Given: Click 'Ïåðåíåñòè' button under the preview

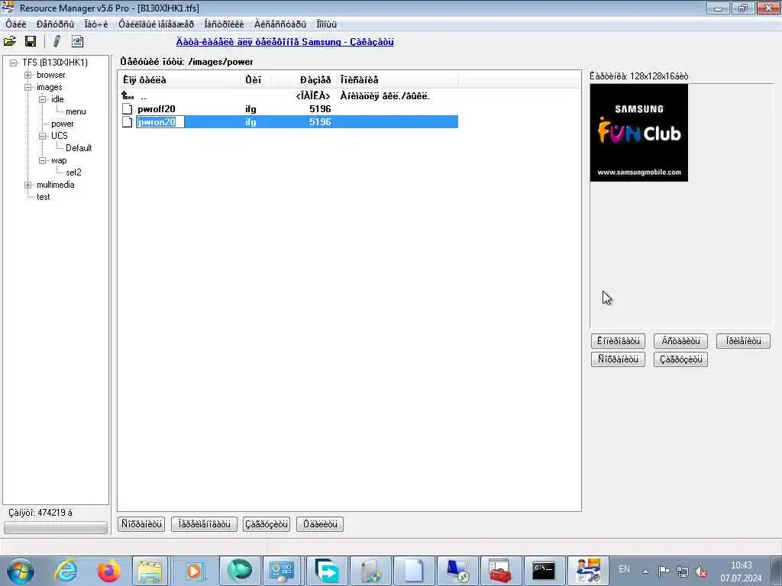Looking at the screenshot, I should (743, 341).
